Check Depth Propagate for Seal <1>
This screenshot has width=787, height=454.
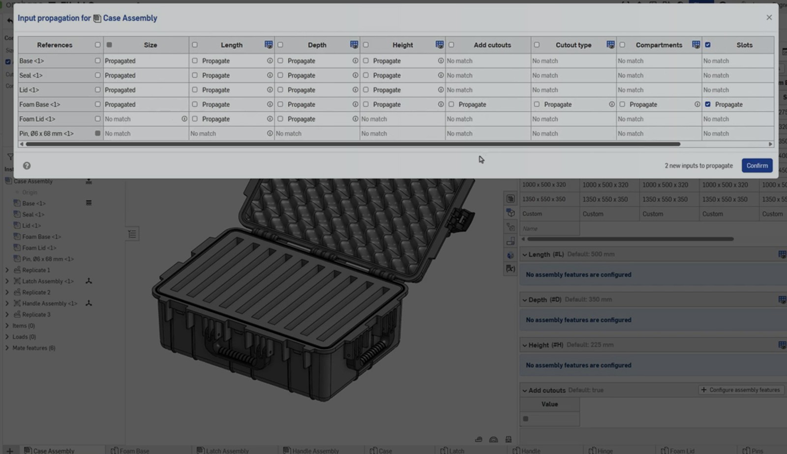(280, 75)
